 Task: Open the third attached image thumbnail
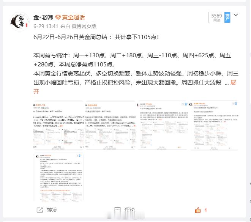pyautogui.click(x=162, y=125)
